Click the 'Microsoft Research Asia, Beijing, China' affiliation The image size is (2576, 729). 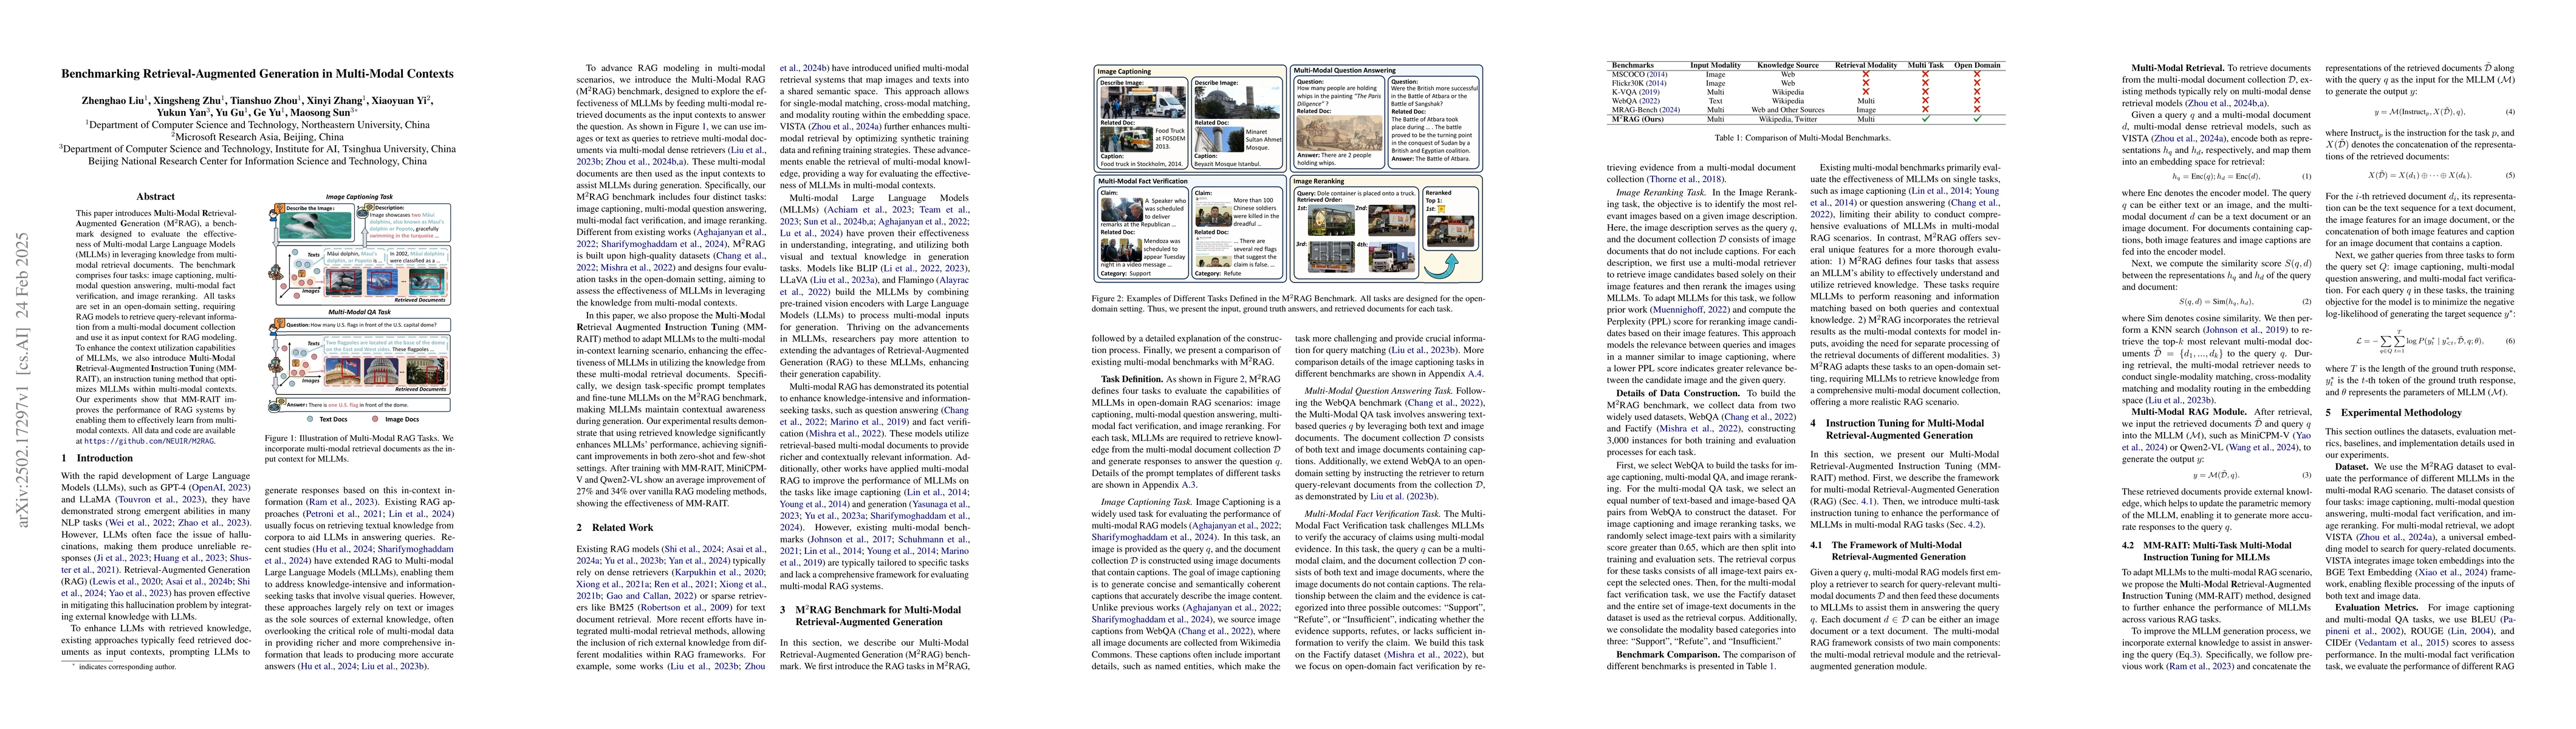[258, 137]
